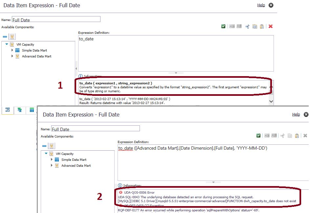Expand Advanced Data Mart in lower tree

[52, 165]
